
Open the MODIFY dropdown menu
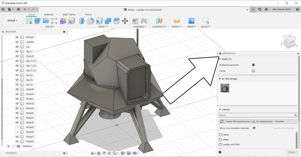103,27
